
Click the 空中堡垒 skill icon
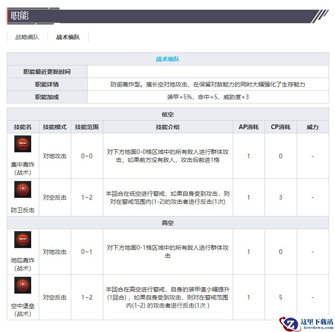point(23,286)
